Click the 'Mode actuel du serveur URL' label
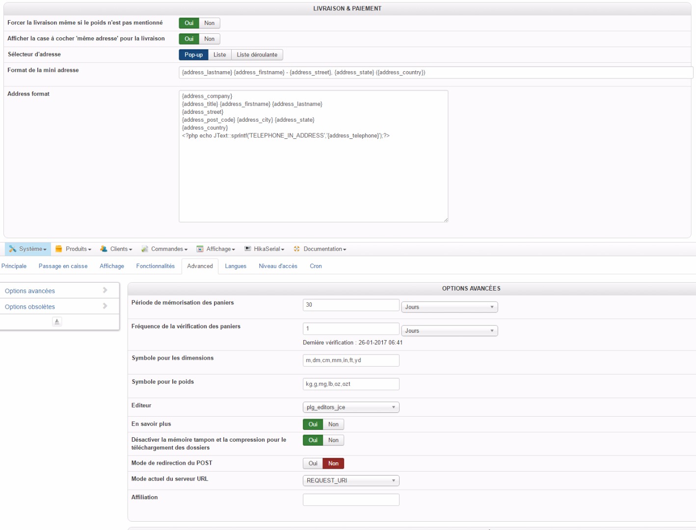The image size is (696, 530). click(170, 479)
